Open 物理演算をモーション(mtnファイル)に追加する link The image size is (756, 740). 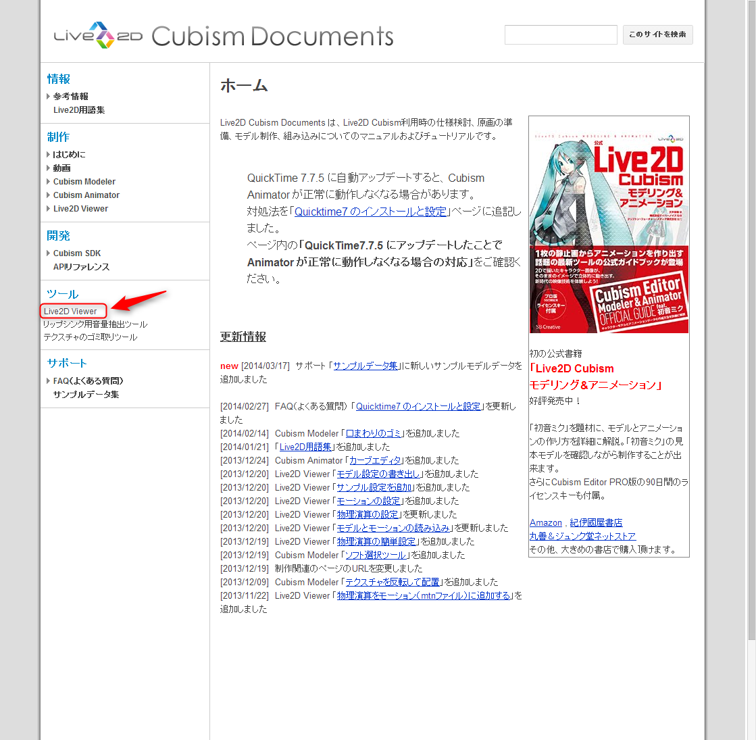coord(424,595)
